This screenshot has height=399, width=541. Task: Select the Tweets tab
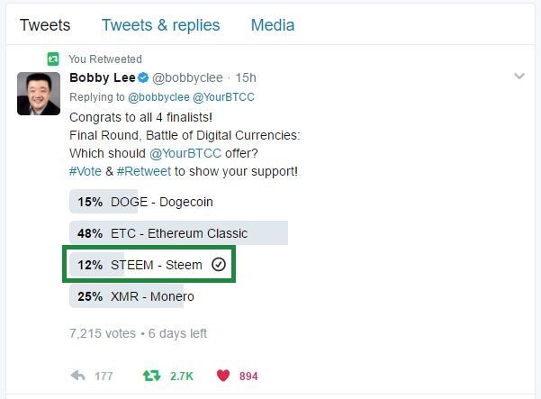pos(45,24)
